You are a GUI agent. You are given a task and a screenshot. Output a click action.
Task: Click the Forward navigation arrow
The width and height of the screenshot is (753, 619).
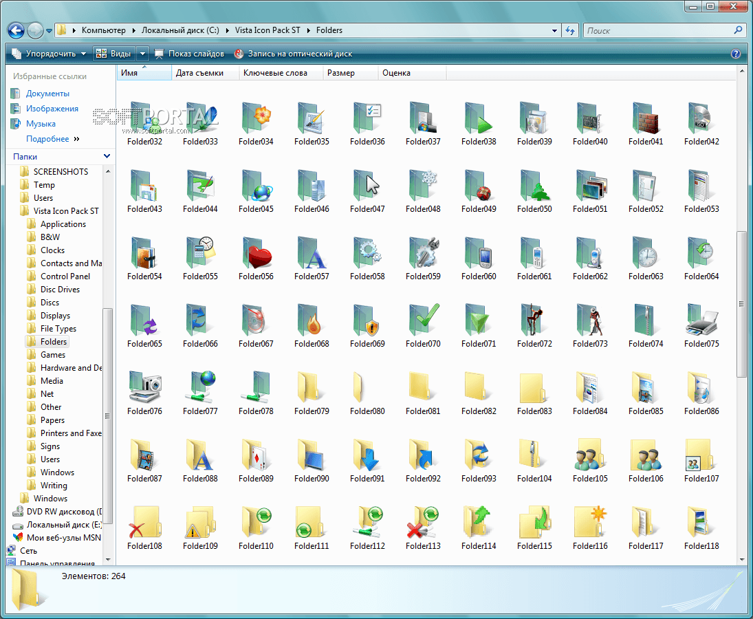pos(35,30)
